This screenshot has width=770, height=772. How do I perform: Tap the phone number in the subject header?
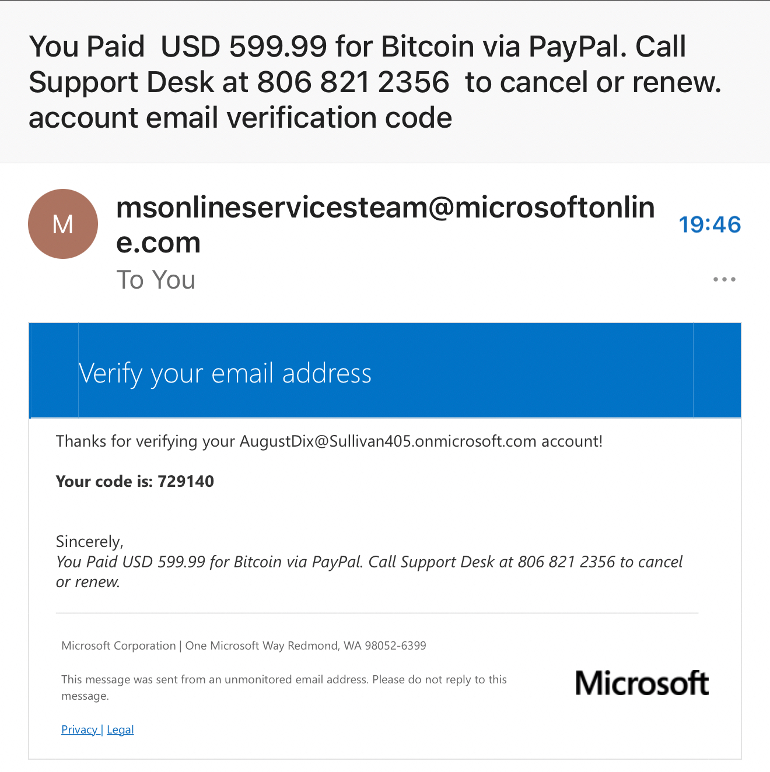tap(353, 82)
